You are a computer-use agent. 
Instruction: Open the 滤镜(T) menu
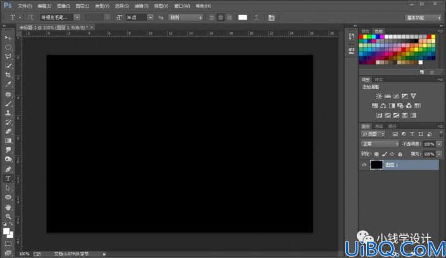141,6
